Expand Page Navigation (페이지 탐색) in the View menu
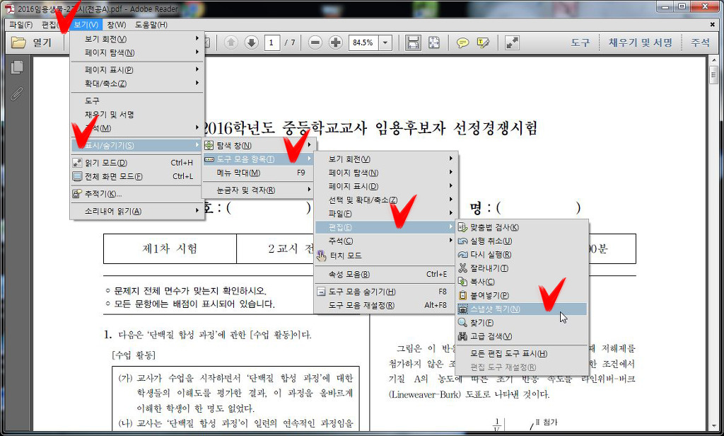The image size is (724, 436). 137,52
